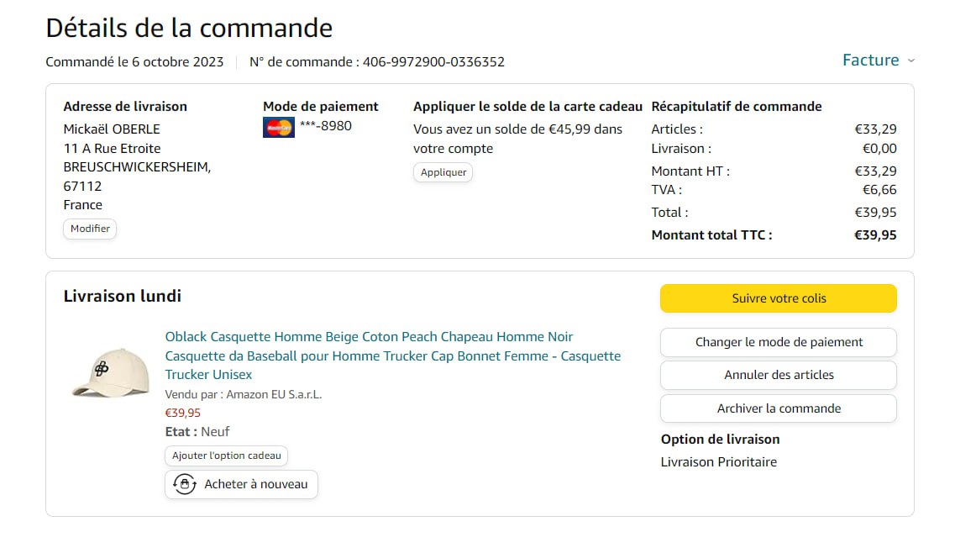Viewport: 955px width, 553px height.
Task: Click the card ending ***-8980
Action: coord(326,126)
